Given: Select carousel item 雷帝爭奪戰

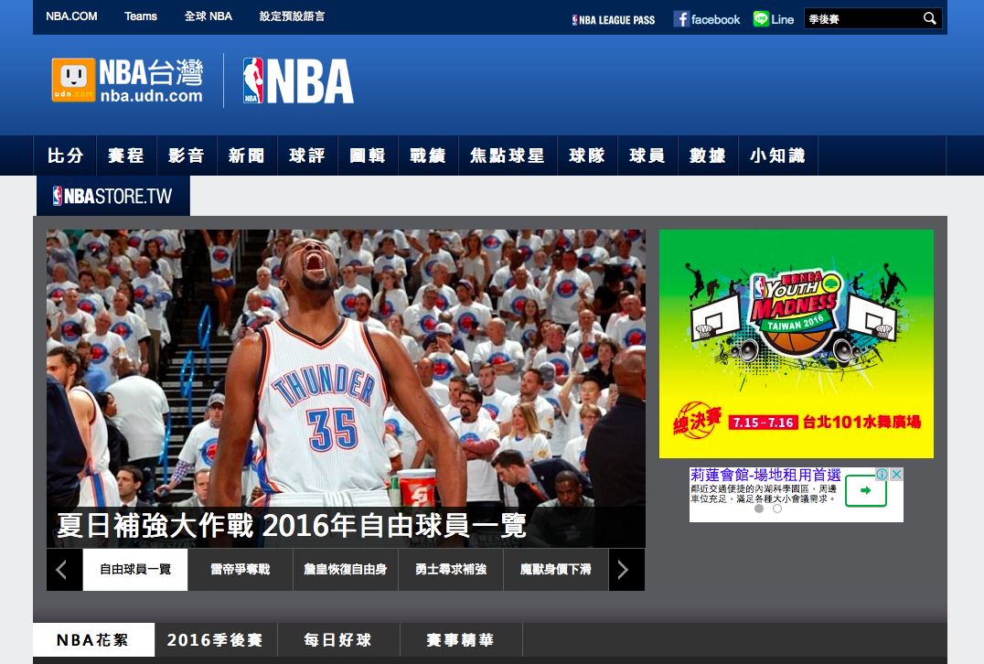Looking at the screenshot, I should pos(241,570).
